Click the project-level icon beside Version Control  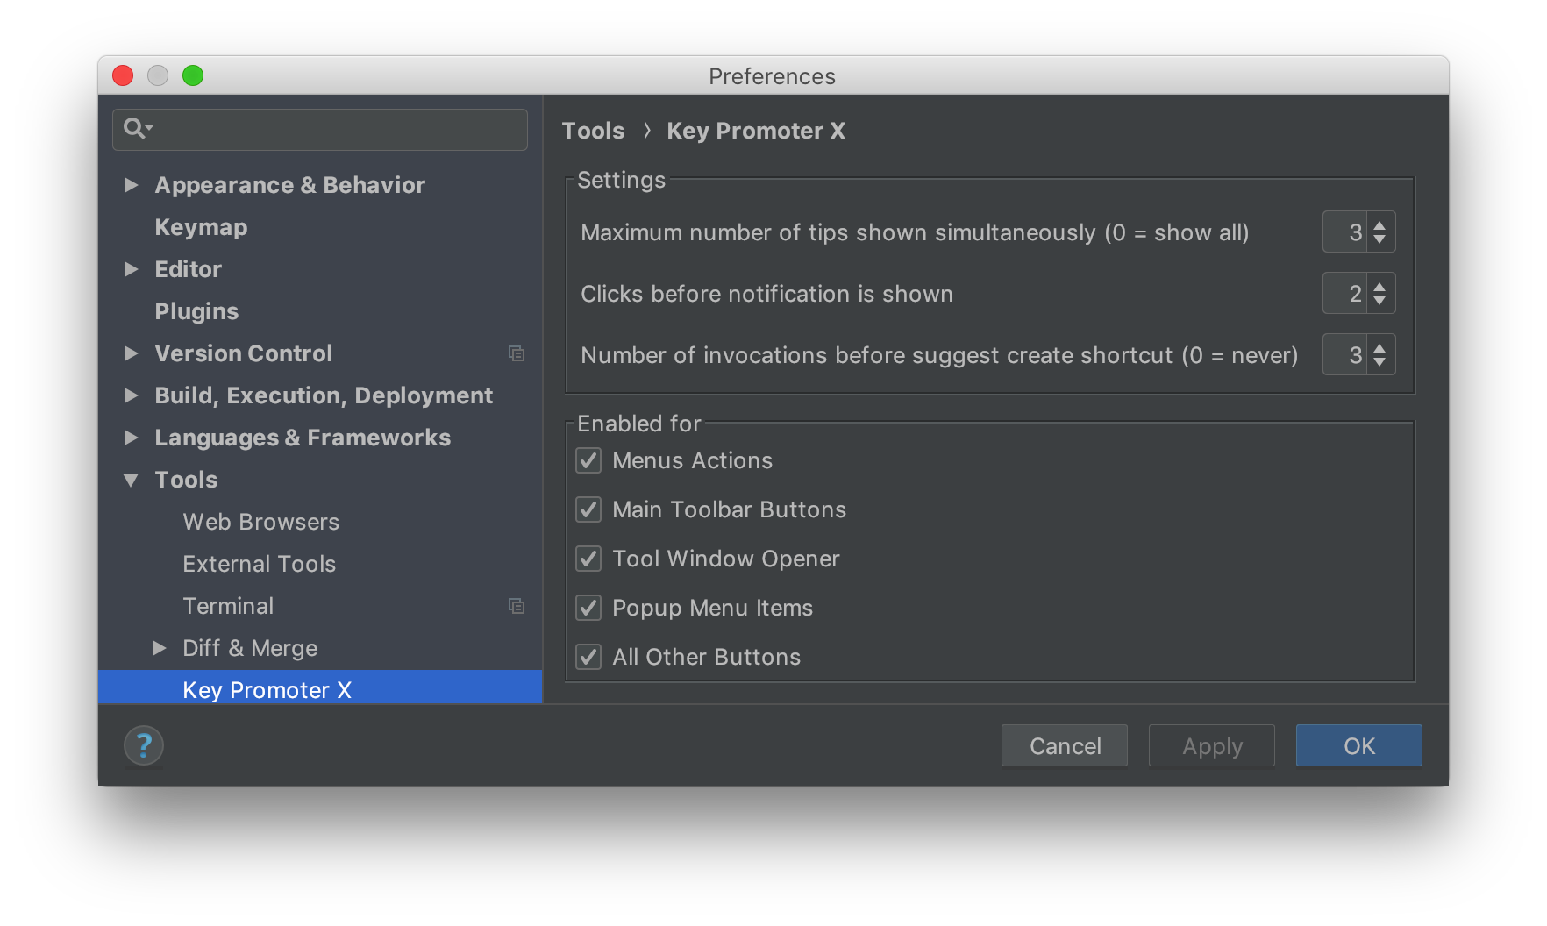point(517,353)
